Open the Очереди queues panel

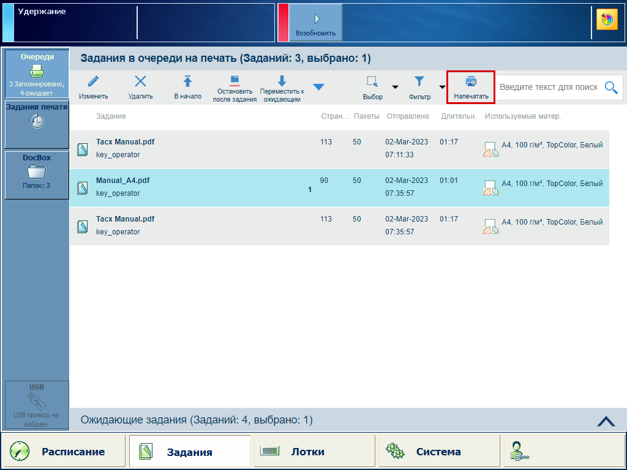click(37, 73)
